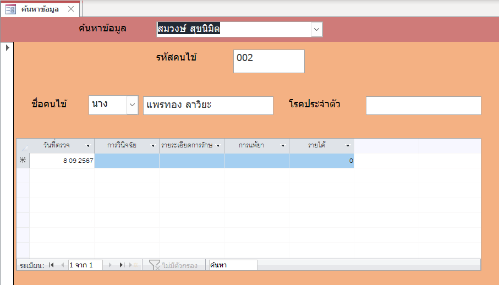This screenshot has height=285, width=499.
Task: Open การวินิจฉัย column filter arrow
Action: click(153, 146)
